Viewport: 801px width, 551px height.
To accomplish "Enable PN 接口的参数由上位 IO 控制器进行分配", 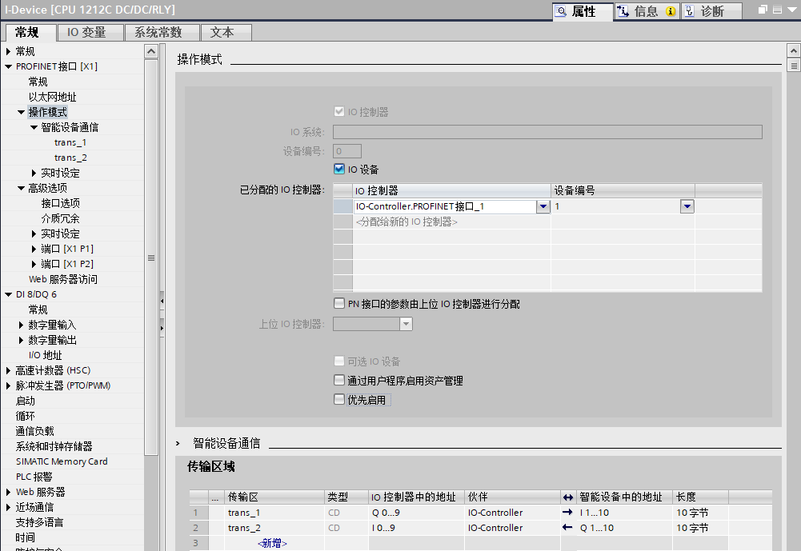I will 339,303.
